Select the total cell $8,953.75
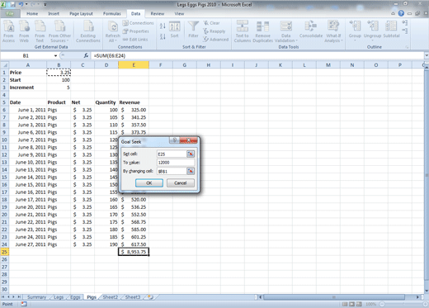429x308 pixels. (134, 252)
